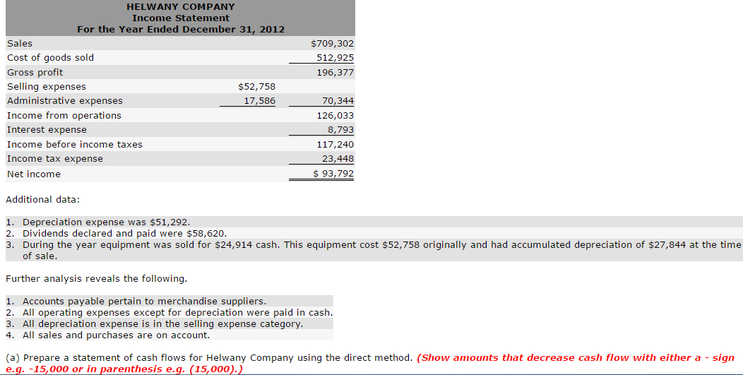Click 'Administrative expenses' label

(65, 101)
